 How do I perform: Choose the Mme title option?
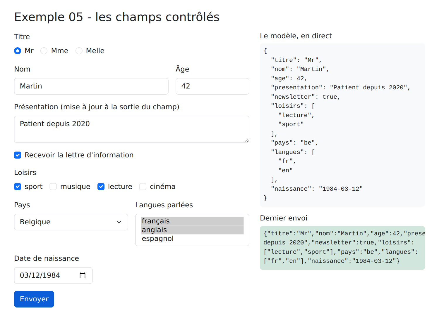pos(44,51)
